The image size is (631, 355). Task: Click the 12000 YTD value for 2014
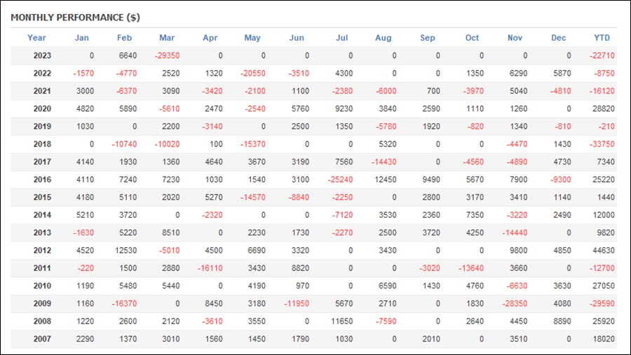604,215
